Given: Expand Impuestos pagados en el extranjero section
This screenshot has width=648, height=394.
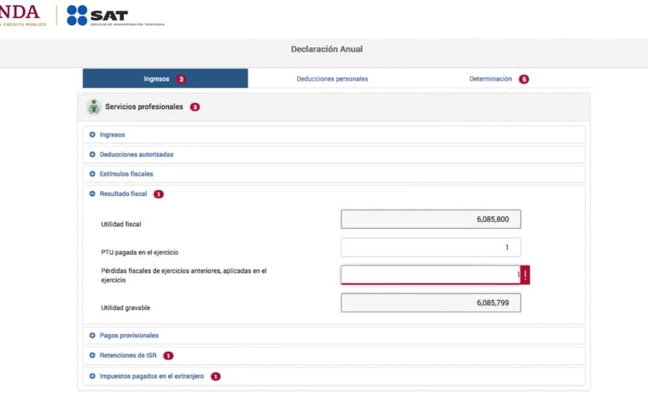Looking at the screenshot, I should 151,377.
